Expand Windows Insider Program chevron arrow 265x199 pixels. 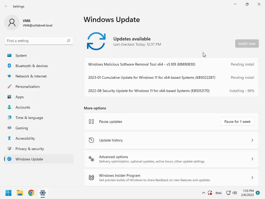coord(252,177)
